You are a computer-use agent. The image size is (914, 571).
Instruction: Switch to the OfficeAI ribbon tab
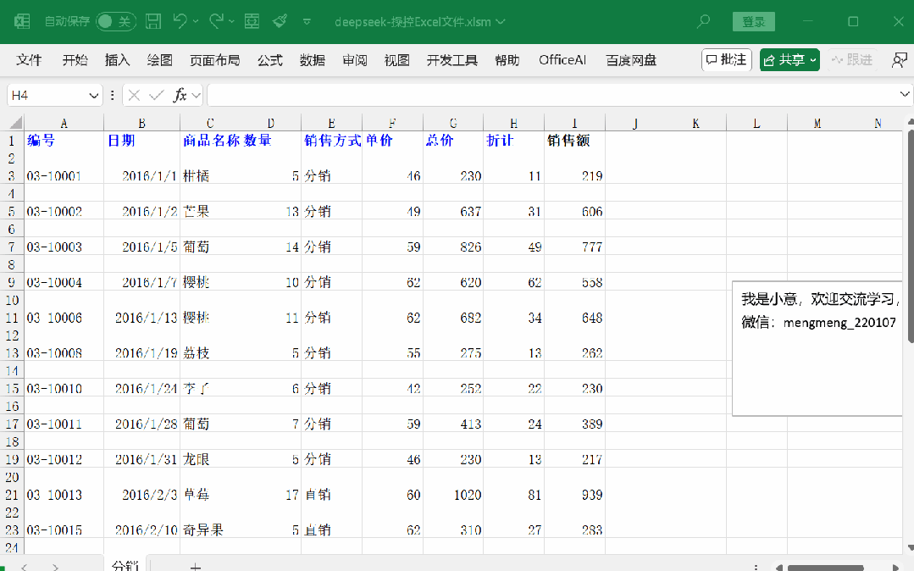tap(562, 60)
